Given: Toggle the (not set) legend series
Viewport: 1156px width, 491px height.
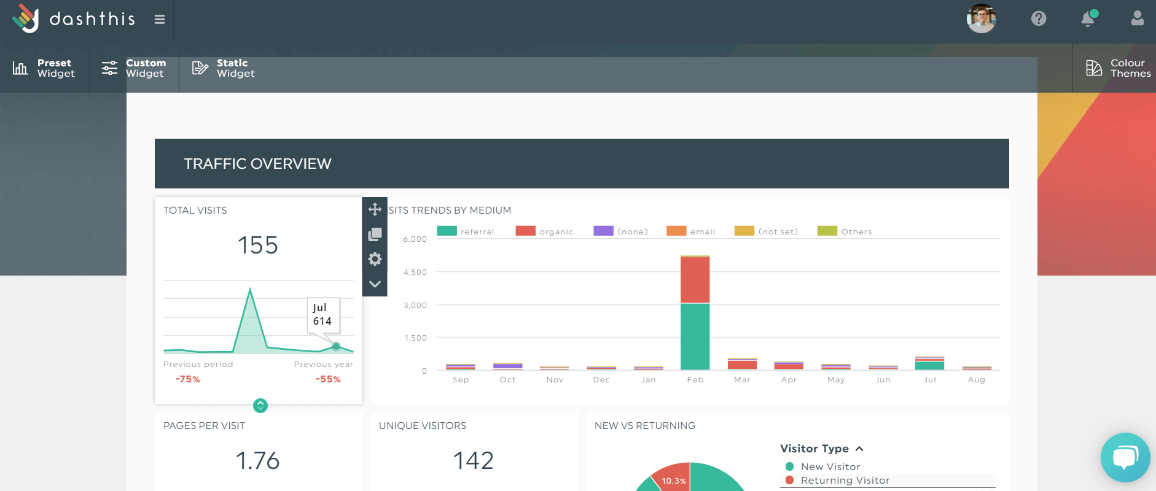Looking at the screenshot, I should click(767, 231).
